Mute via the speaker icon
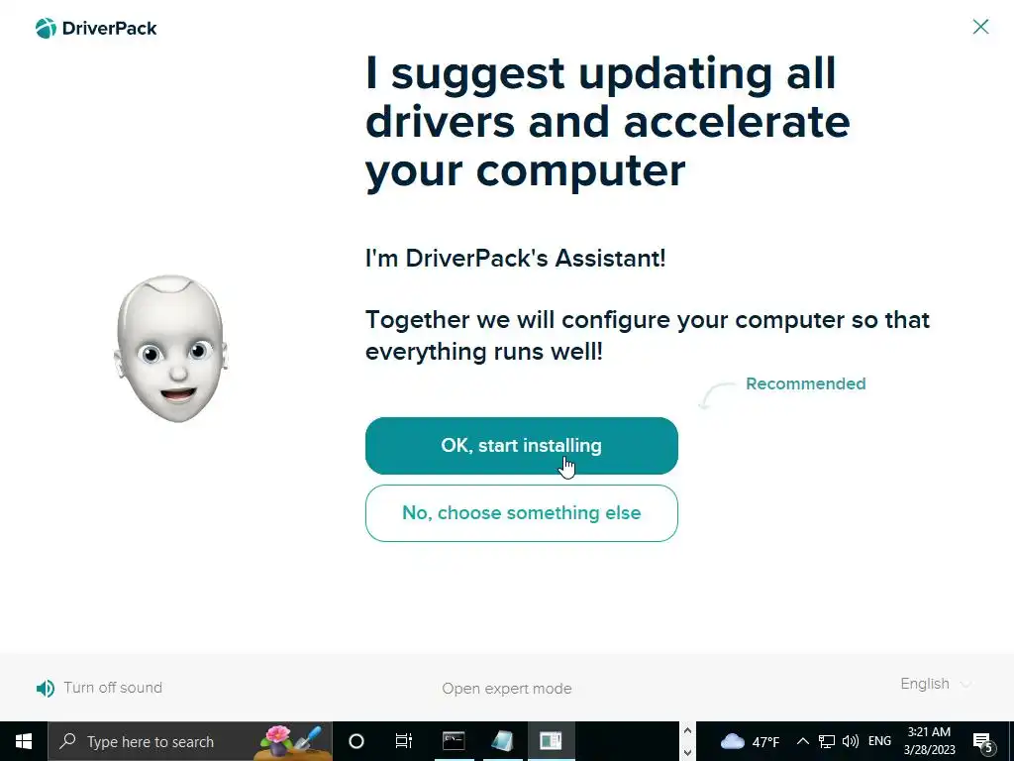 click(46, 688)
